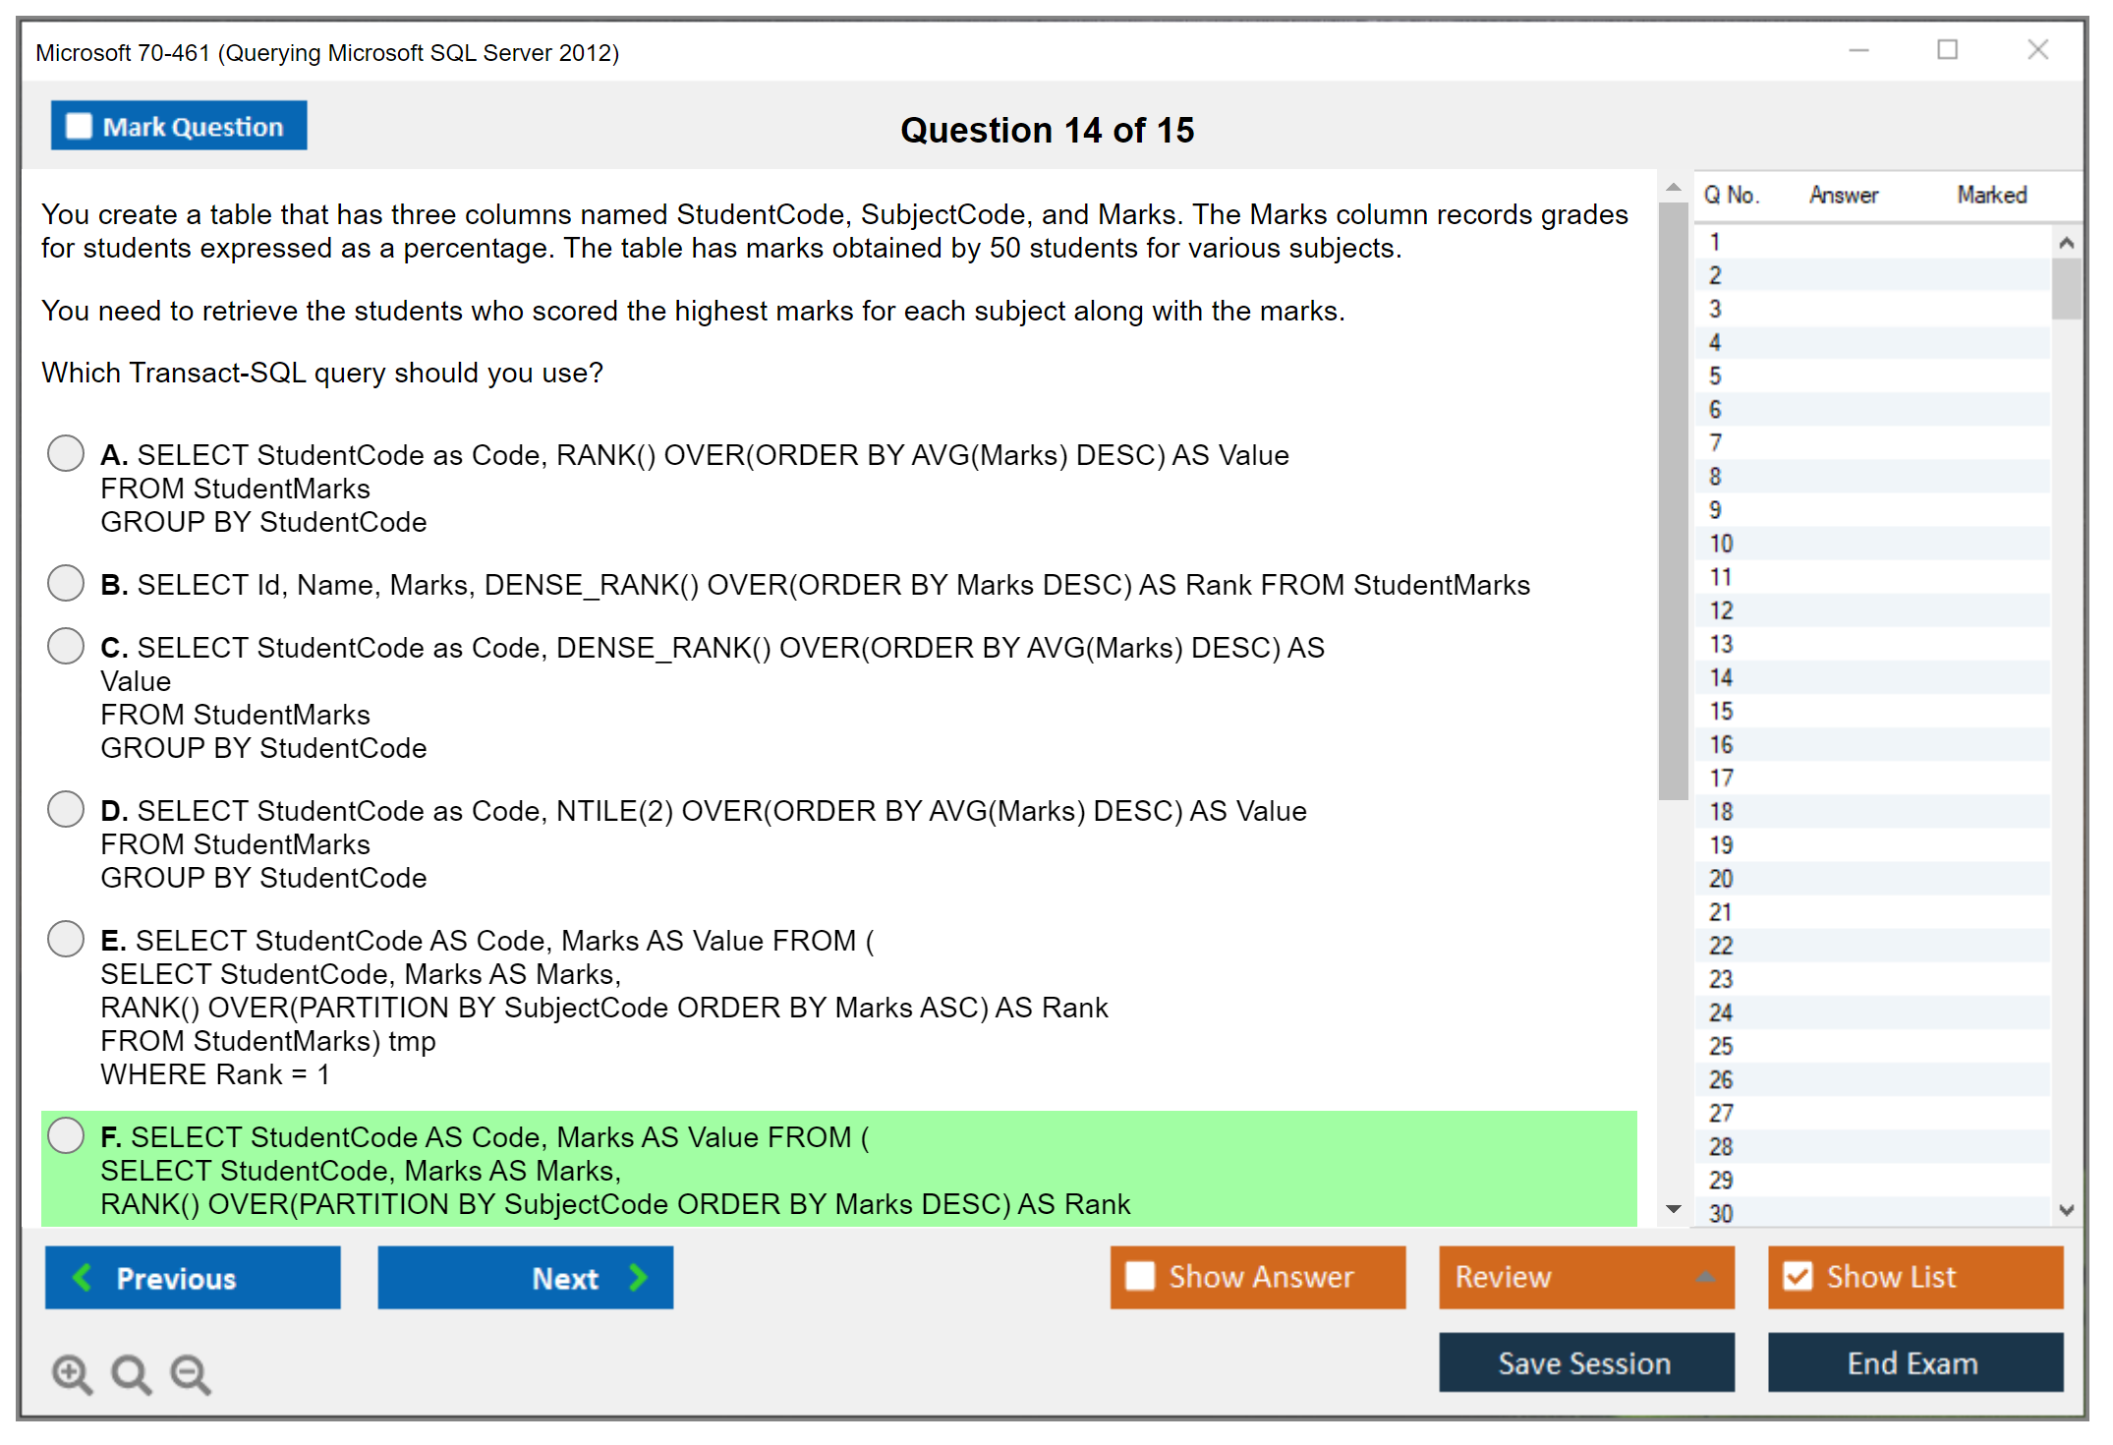The image size is (2113, 1445).
Task: Click the question pane vertical scrollbar
Action: click(x=1673, y=501)
